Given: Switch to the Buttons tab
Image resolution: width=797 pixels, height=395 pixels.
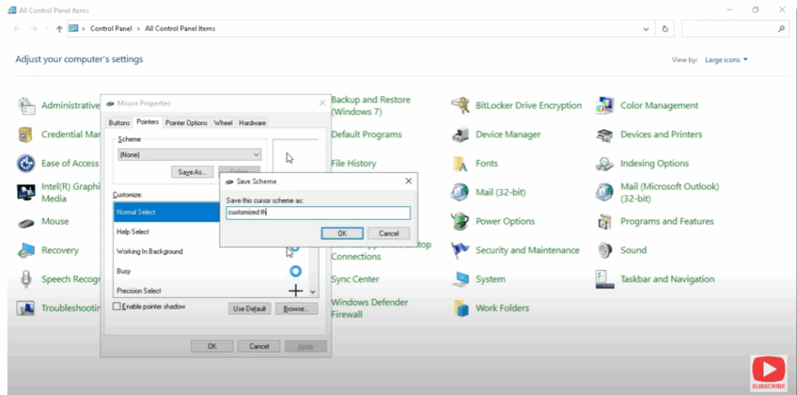Looking at the screenshot, I should 119,123.
